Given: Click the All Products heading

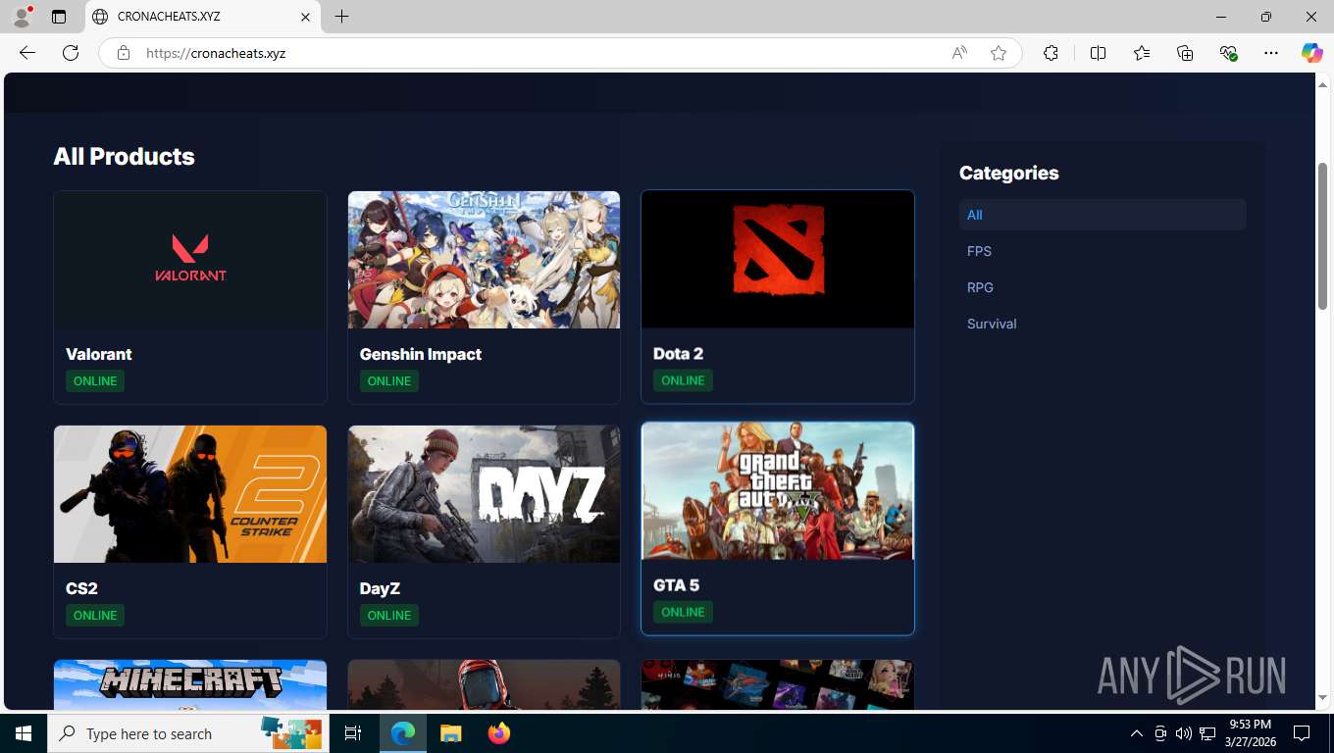Looking at the screenshot, I should coord(124,157).
